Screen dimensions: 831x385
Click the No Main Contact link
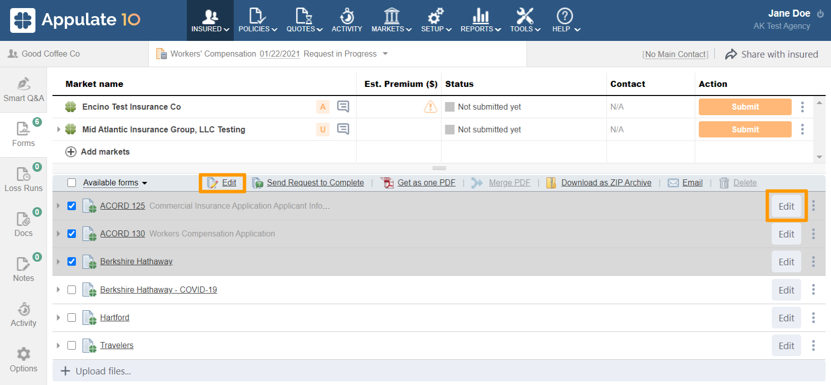click(676, 54)
